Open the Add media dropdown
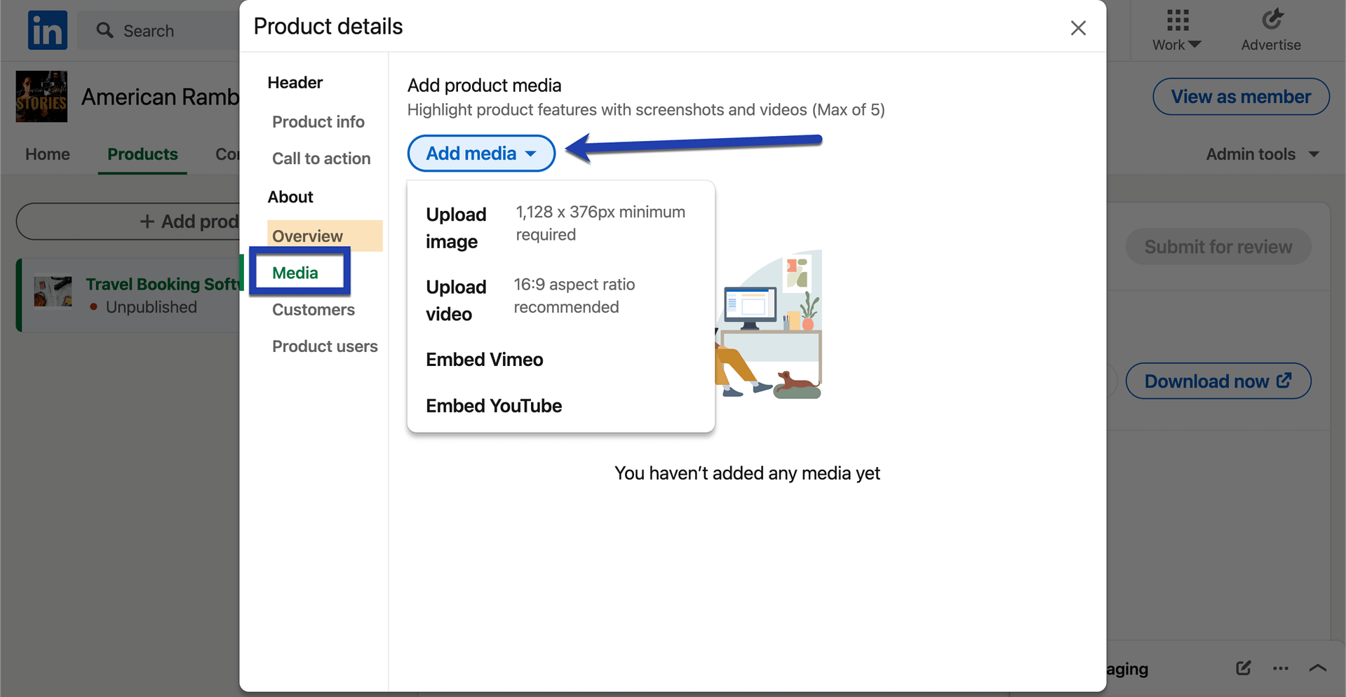The height and width of the screenshot is (697, 1346). [481, 153]
